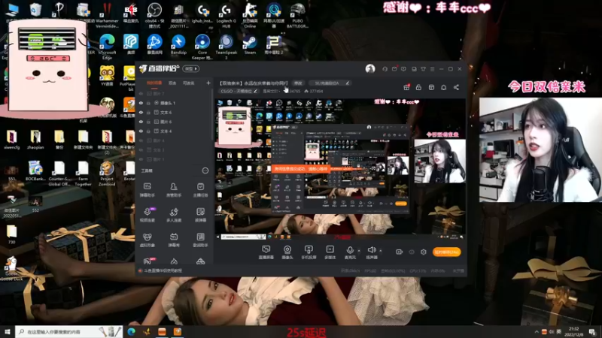Open the 主播任务 tool
Viewport: 602px width, 338px height.
tap(200, 190)
